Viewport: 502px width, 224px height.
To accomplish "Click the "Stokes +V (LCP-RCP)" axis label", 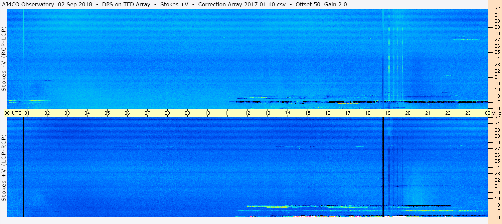I will click(4, 168).
